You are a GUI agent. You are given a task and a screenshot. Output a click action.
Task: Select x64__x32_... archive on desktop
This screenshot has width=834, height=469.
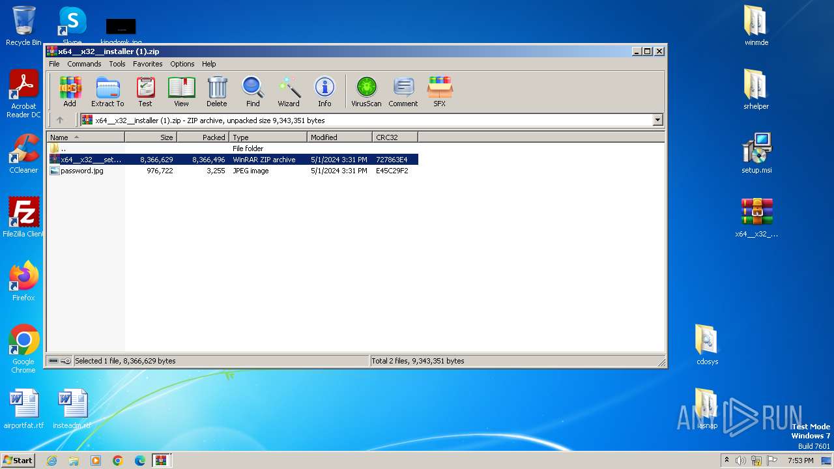(756, 218)
